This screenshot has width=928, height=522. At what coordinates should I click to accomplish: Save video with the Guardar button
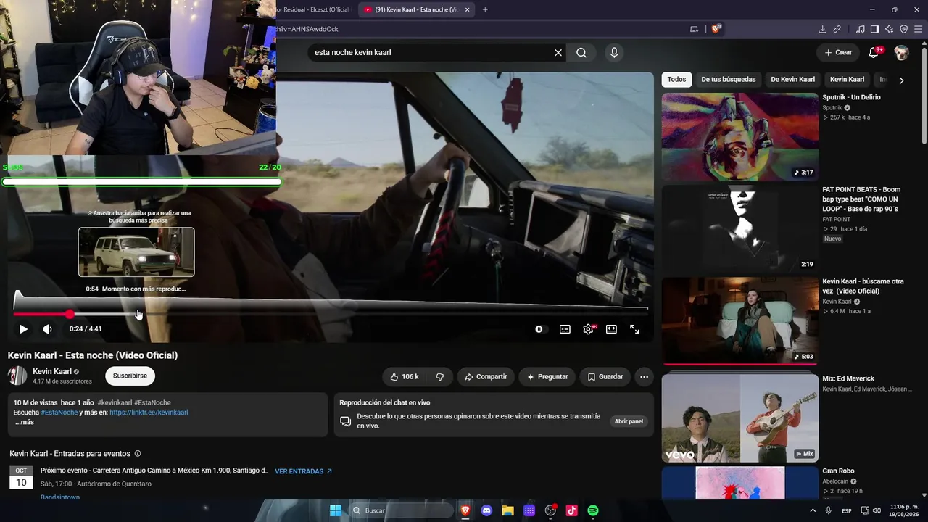pos(605,377)
